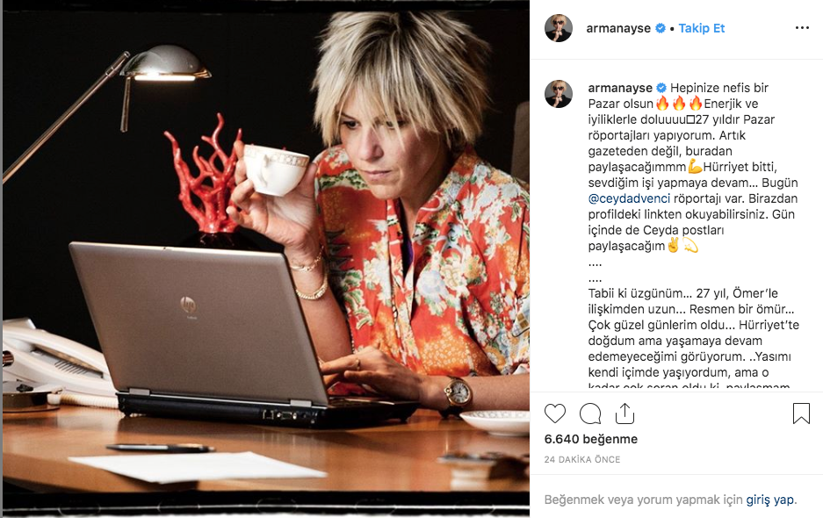This screenshot has height=518, width=823.
Task: Click the avatar beside the caption
Action: coord(559,95)
